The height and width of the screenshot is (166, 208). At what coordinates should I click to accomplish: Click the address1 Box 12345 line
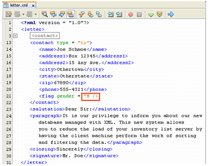pos(83,56)
